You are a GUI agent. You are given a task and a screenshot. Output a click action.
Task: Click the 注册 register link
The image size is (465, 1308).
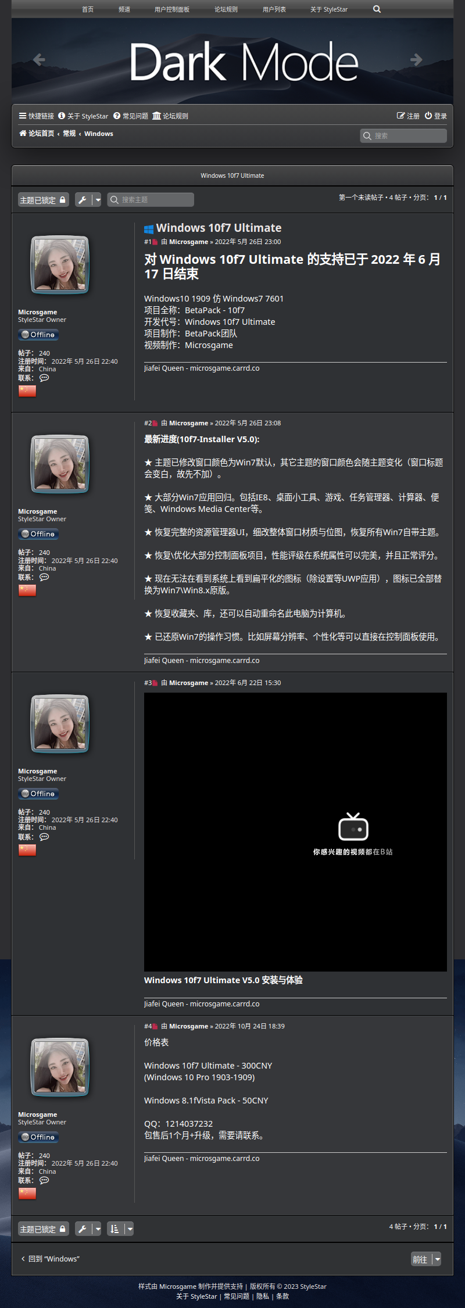click(x=408, y=116)
